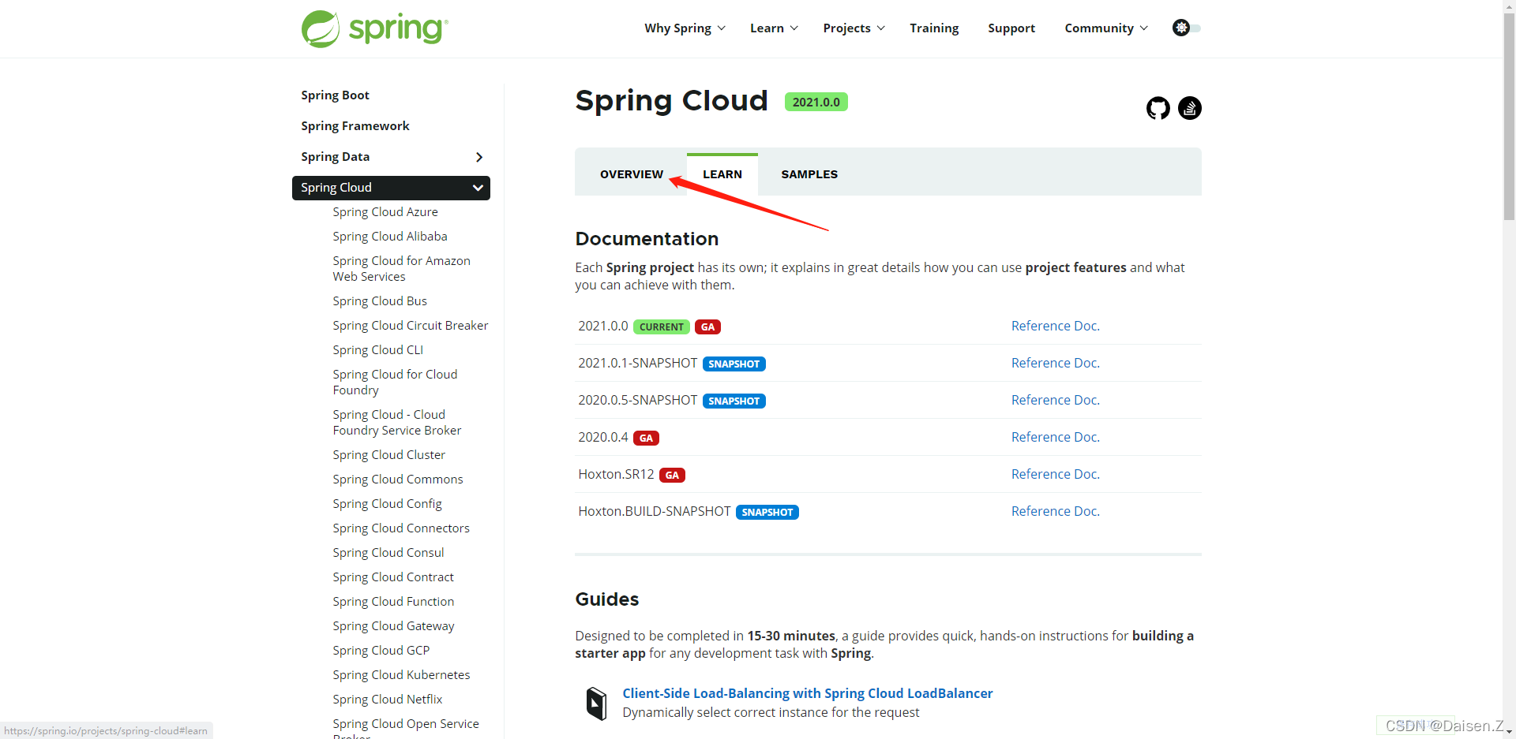This screenshot has width=1516, height=739.
Task: Switch to the SAMPLES tab
Action: 809,174
